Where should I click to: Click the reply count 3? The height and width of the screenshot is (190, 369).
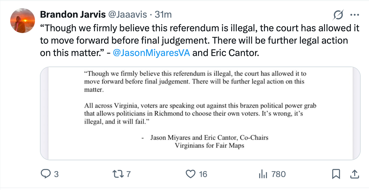tap(56, 174)
